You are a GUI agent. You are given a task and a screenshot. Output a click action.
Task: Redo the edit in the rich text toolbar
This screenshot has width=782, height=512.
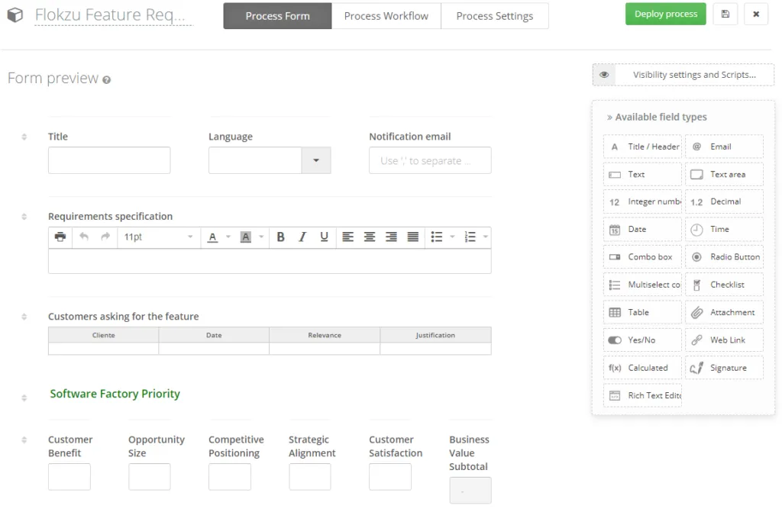coord(105,237)
